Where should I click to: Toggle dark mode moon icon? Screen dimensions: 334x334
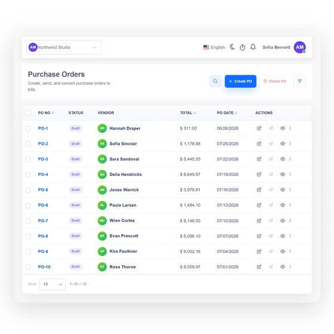click(x=232, y=47)
